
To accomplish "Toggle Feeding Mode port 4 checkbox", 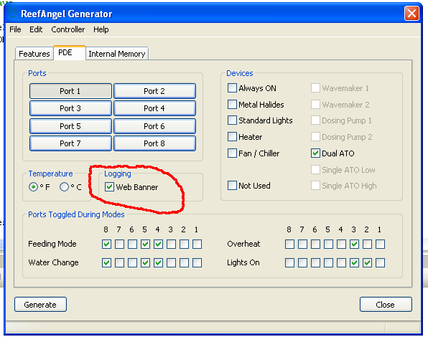I will (158, 244).
